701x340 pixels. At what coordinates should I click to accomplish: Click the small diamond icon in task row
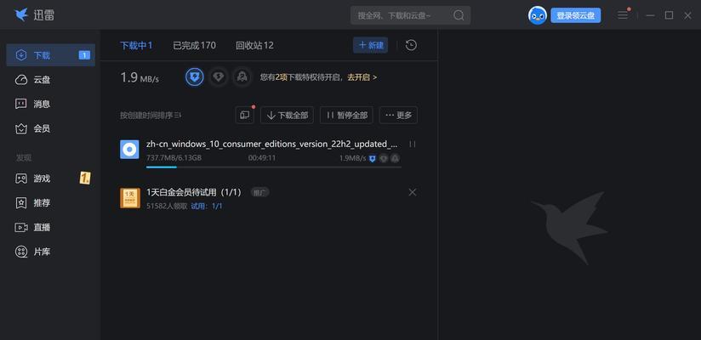(384, 158)
